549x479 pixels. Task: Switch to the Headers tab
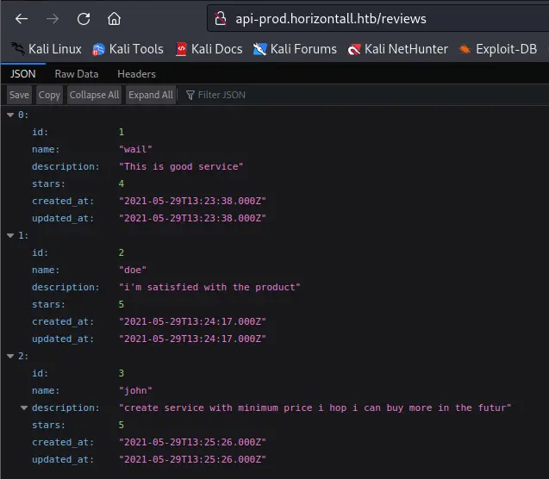click(x=136, y=74)
